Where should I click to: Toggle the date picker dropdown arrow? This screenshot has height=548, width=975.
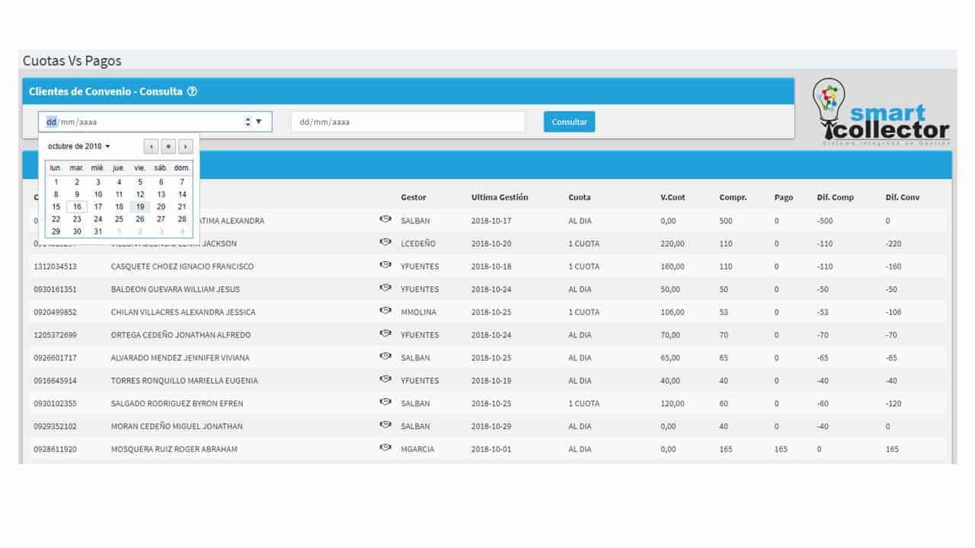[x=259, y=122]
